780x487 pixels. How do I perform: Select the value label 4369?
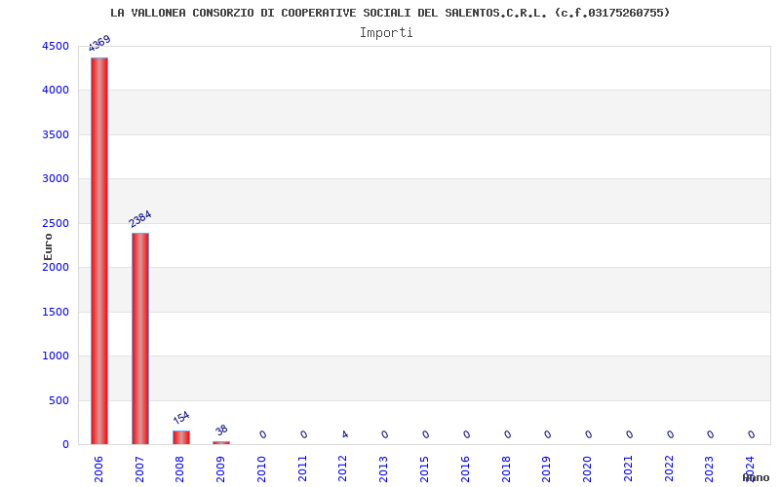point(99,43)
